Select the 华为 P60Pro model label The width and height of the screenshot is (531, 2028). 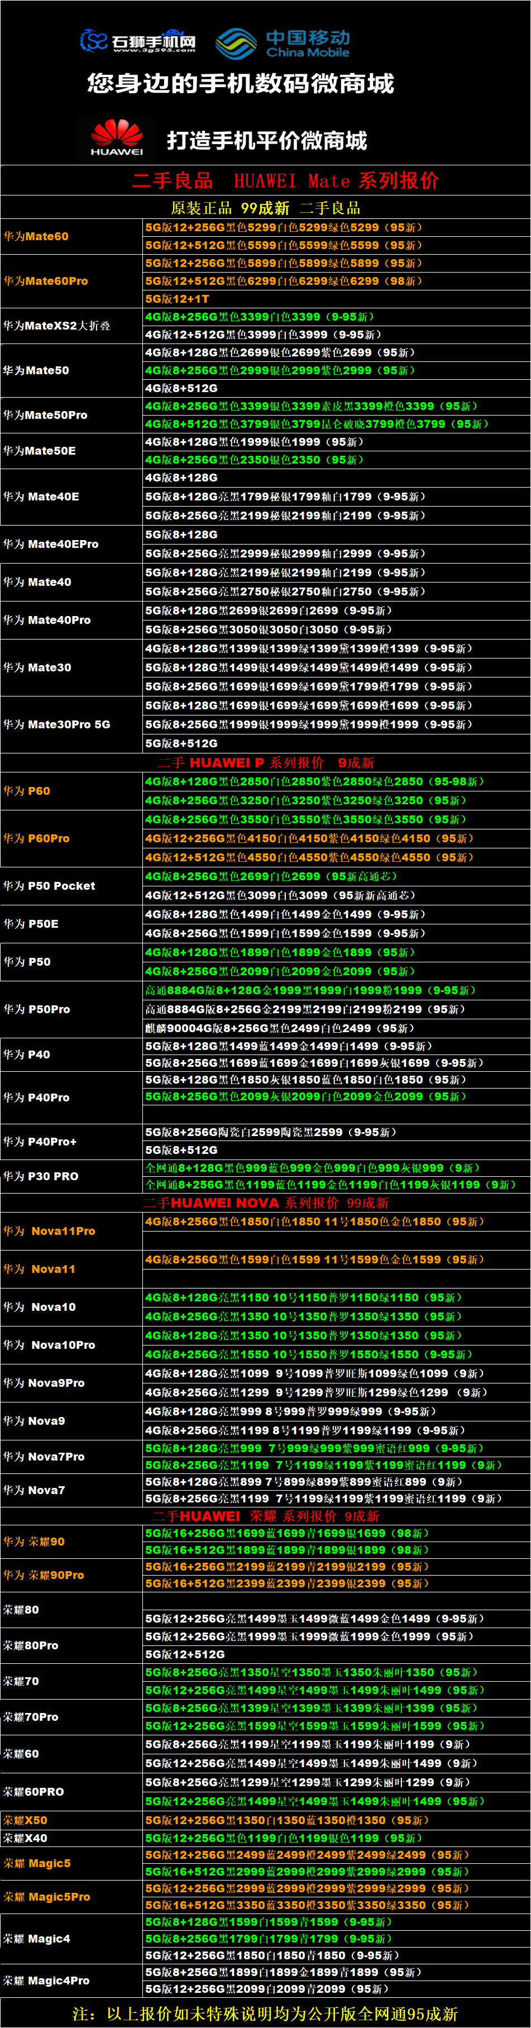[36, 838]
